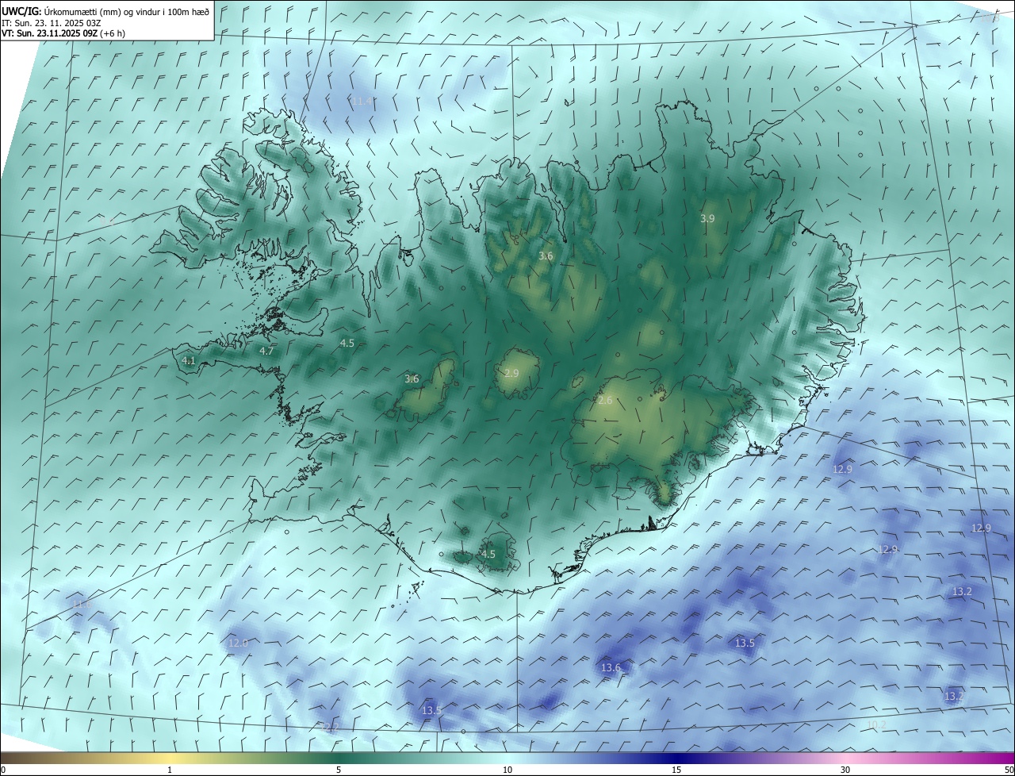1015x776 pixels.
Task: Pick the yellow color band at 1 mm
Action: tap(170, 759)
